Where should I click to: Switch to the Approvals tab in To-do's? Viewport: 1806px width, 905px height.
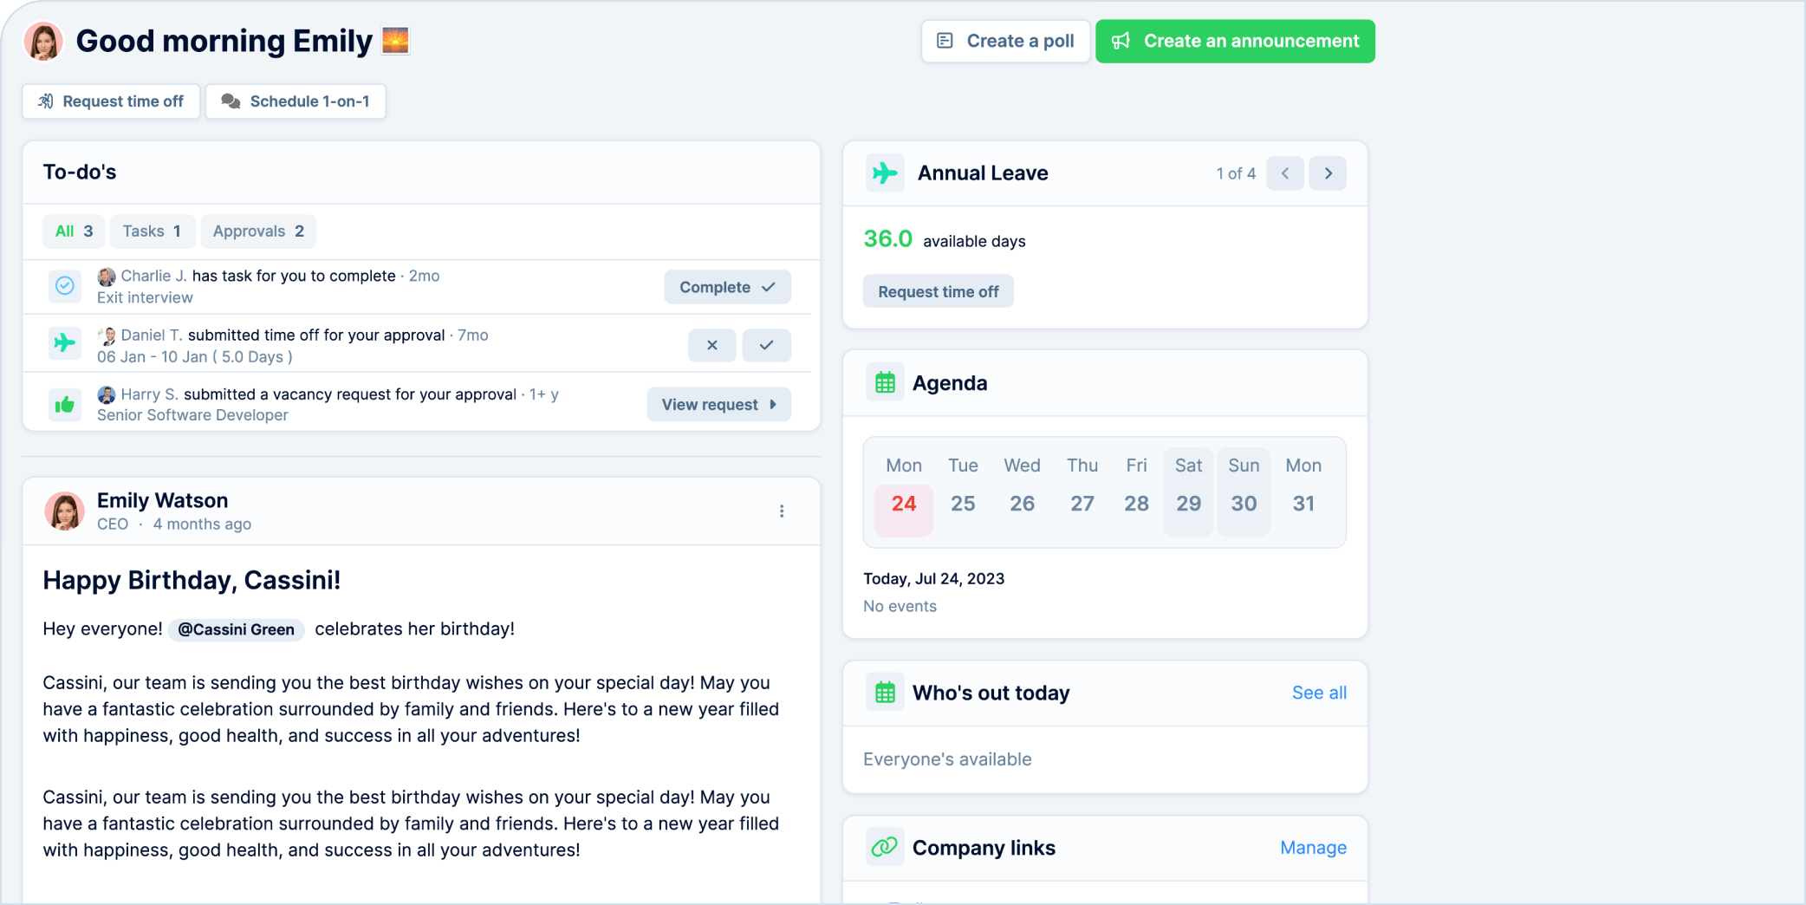[258, 231]
